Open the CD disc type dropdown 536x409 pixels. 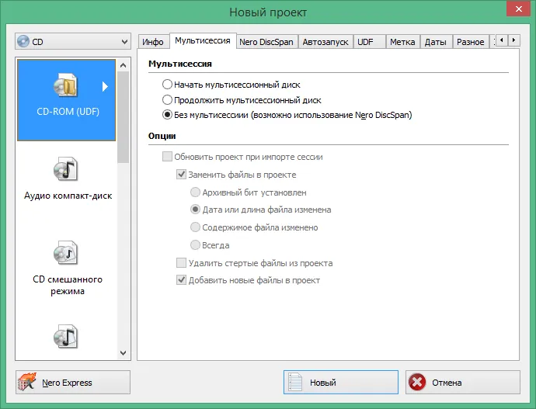point(73,42)
